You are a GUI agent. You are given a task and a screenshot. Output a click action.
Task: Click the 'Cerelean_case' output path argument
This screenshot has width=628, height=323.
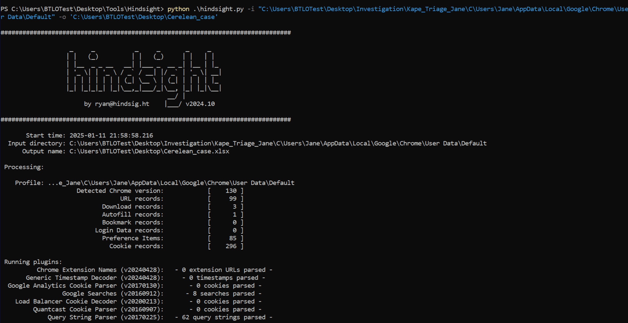coord(144,17)
